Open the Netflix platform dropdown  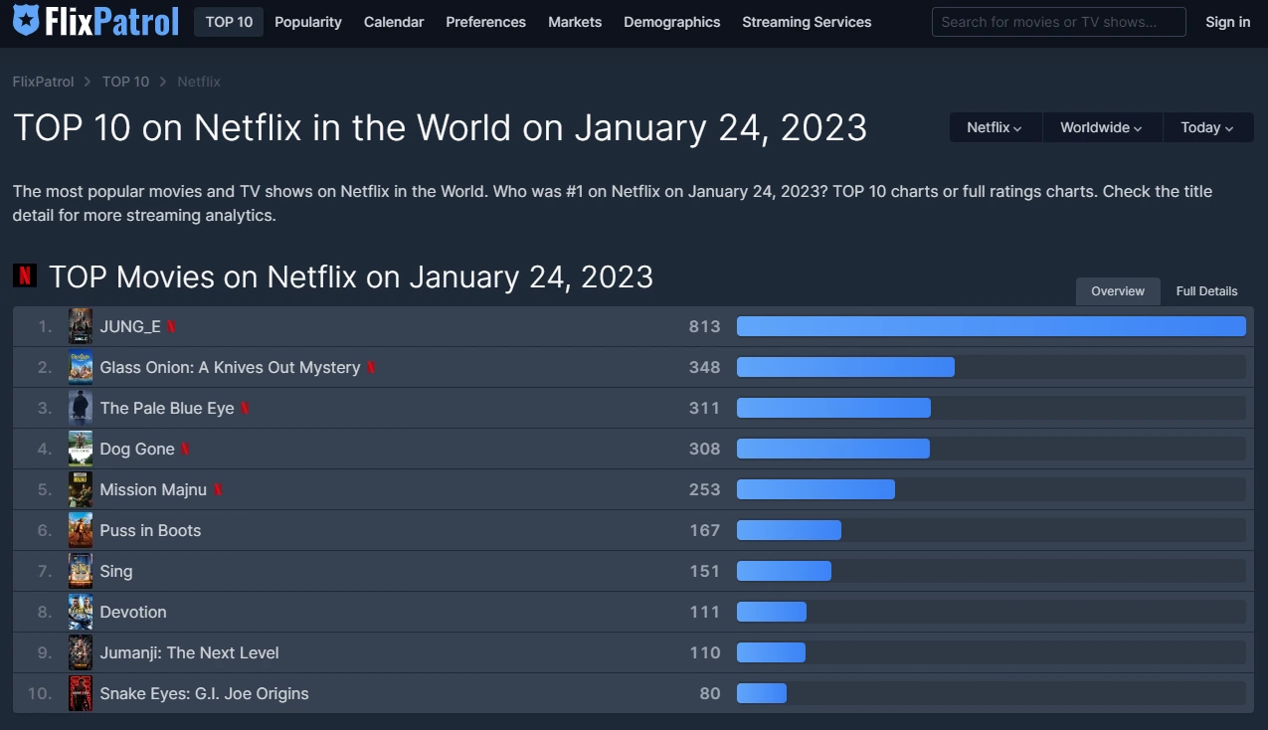pos(995,127)
